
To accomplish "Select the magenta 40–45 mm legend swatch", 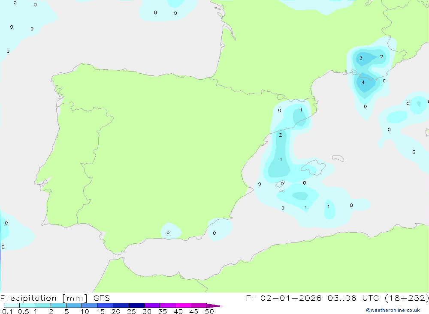I will [183, 305].
